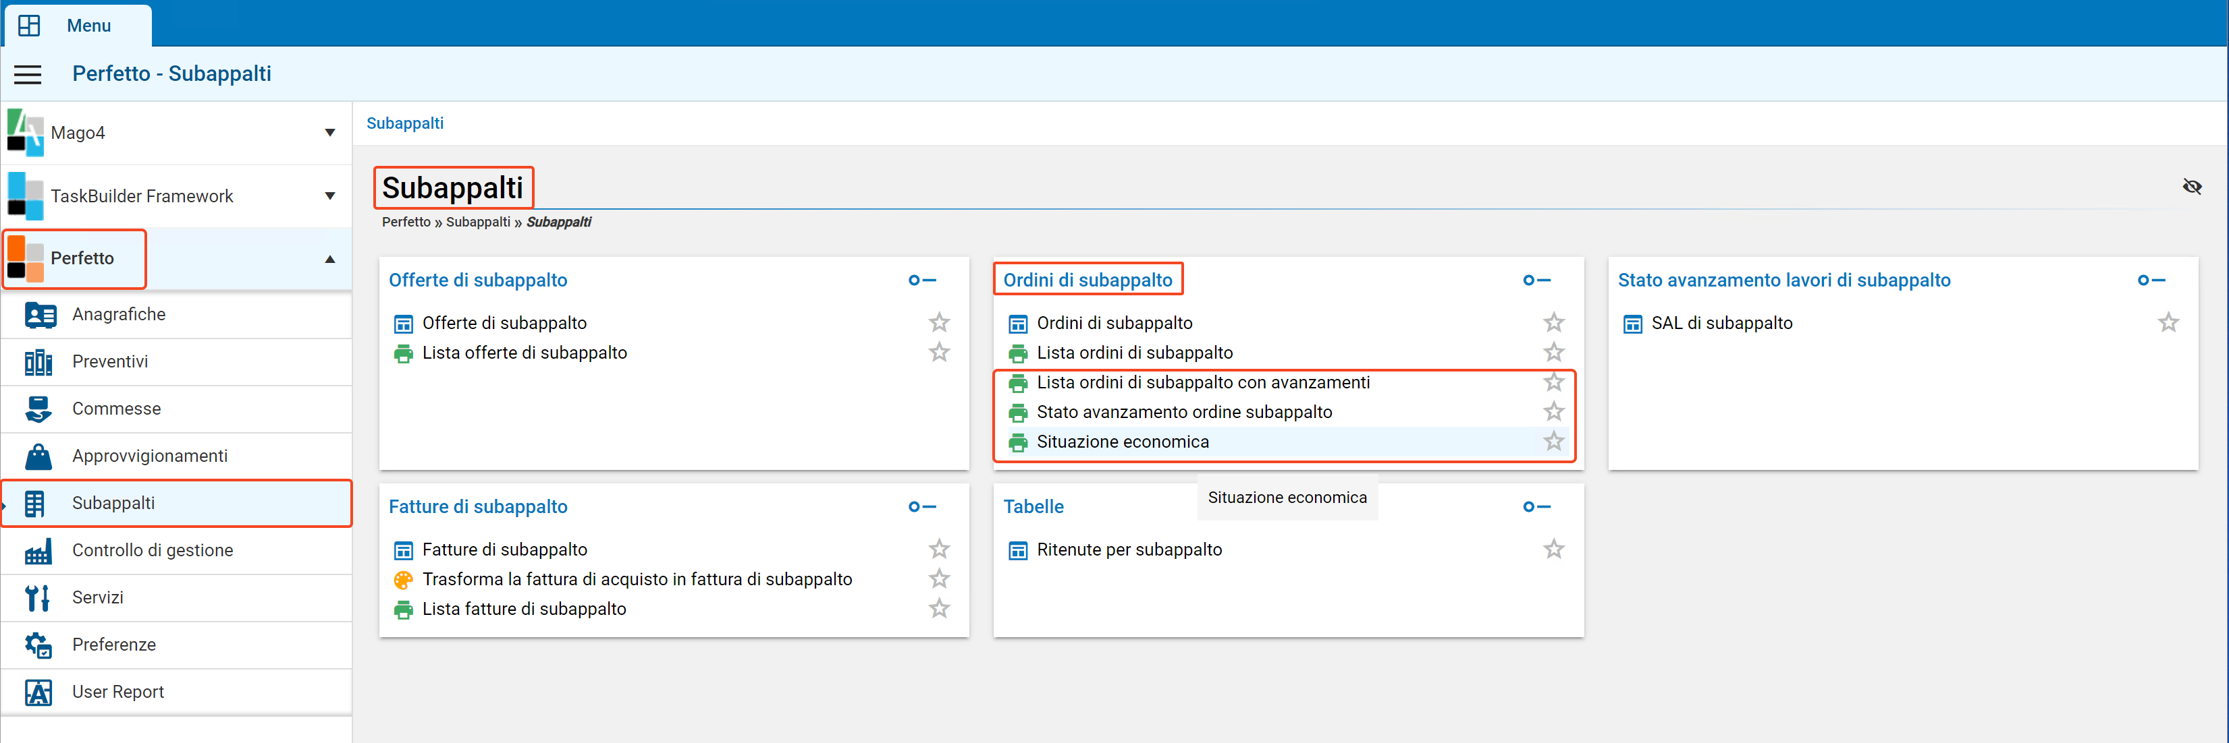Star the Lista ordini di subappalto entry
2229x743 pixels.
[1554, 352]
